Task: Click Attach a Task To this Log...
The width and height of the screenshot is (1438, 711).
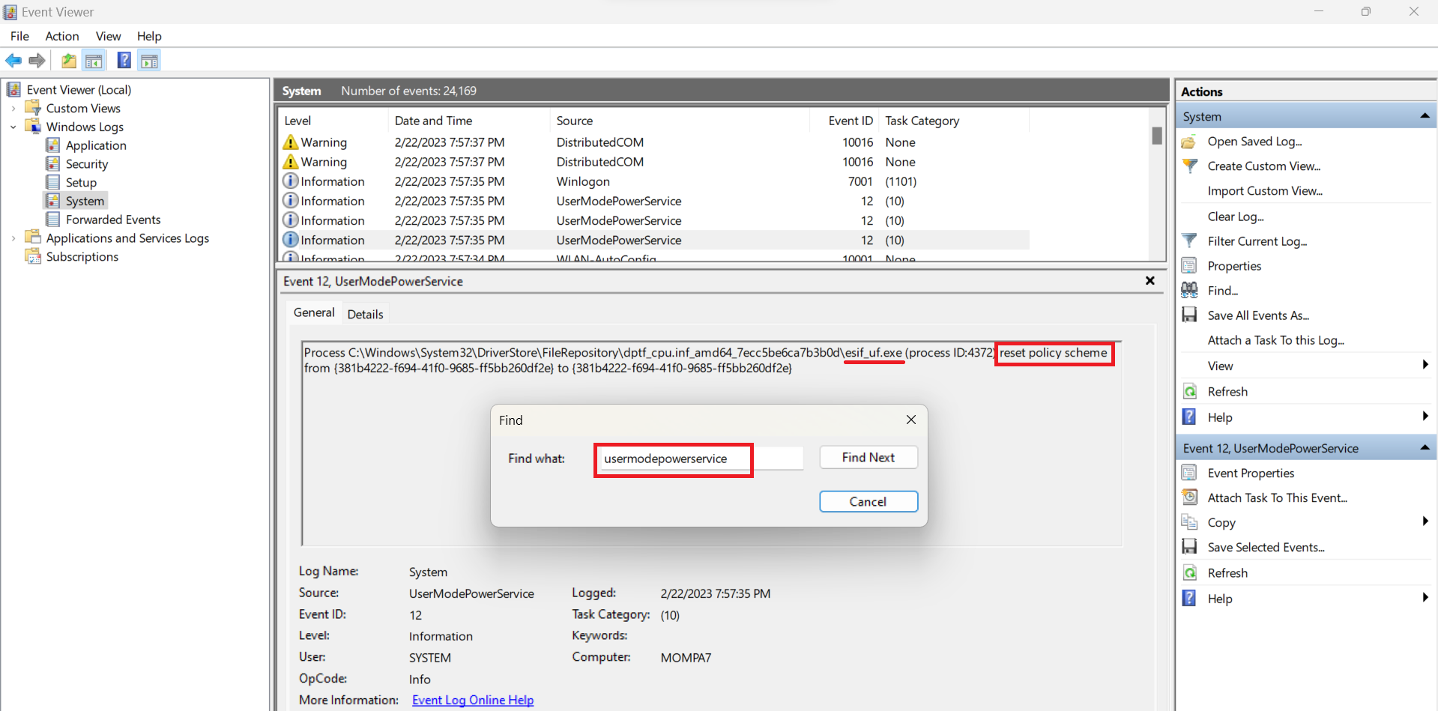Action: (x=1275, y=340)
